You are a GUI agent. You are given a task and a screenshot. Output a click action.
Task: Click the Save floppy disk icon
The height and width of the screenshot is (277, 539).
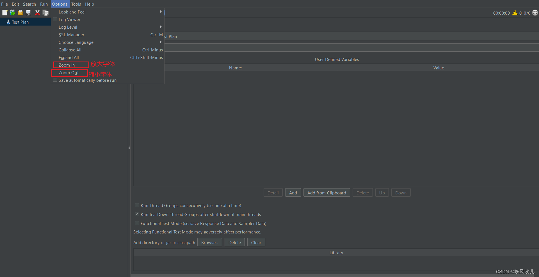pyautogui.click(x=28, y=13)
